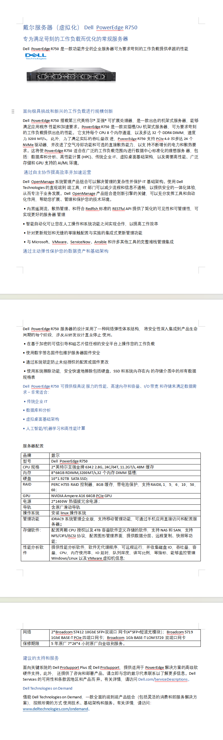
Task: Click the 导轨 table cell
Action: [x=35, y=507]
